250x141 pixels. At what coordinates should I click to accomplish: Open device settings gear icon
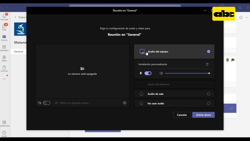click(x=124, y=103)
